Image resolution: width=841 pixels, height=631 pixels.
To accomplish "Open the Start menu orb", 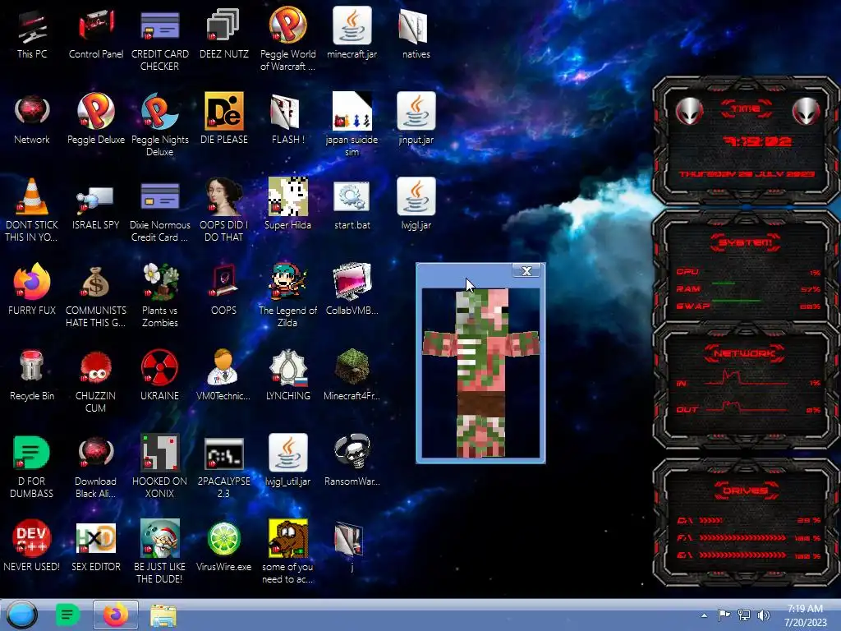I will click(x=22, y=615).
